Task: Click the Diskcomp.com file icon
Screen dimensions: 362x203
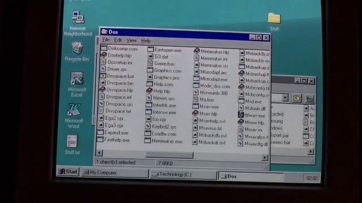Action: (x=104, y=48)
